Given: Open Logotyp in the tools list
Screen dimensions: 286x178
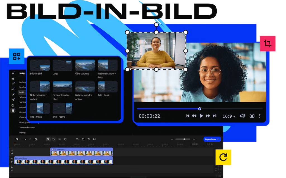Looking at the screenshot, I should pos(23,132).
